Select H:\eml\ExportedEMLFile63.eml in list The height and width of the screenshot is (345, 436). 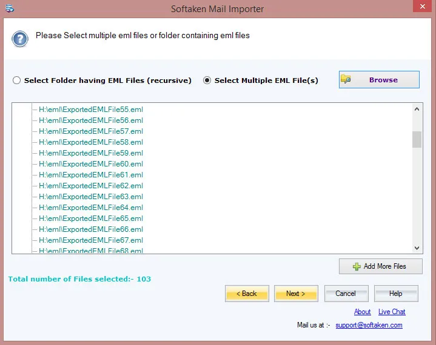click(91, 197)
